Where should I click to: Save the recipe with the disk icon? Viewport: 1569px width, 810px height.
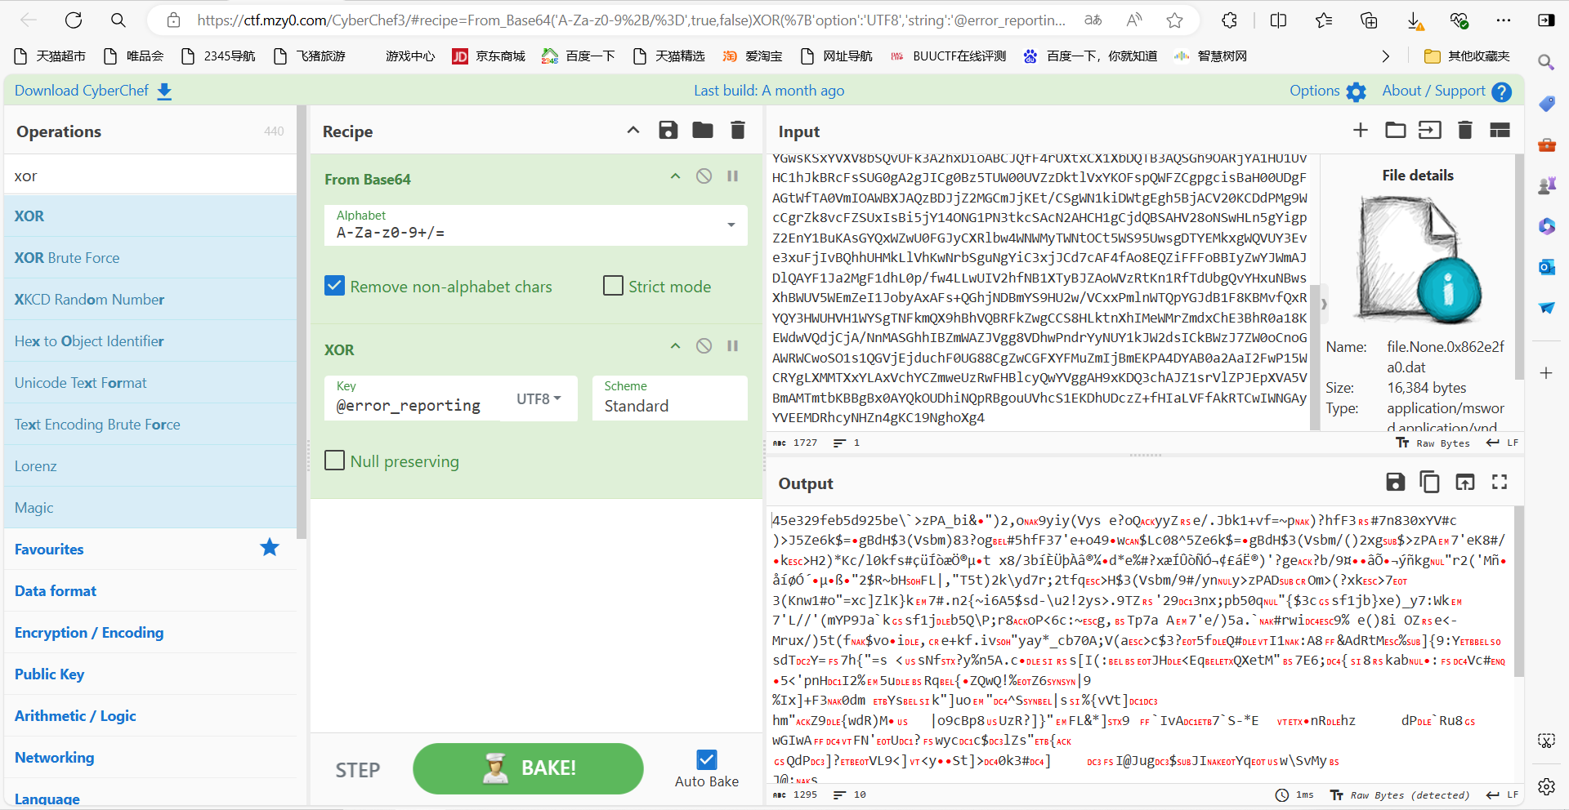tap(668, 131)
